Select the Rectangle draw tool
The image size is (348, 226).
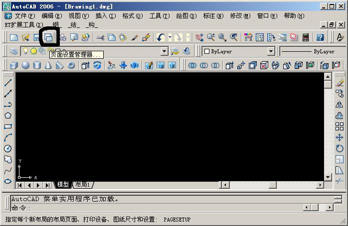click(x=8, y=126)
